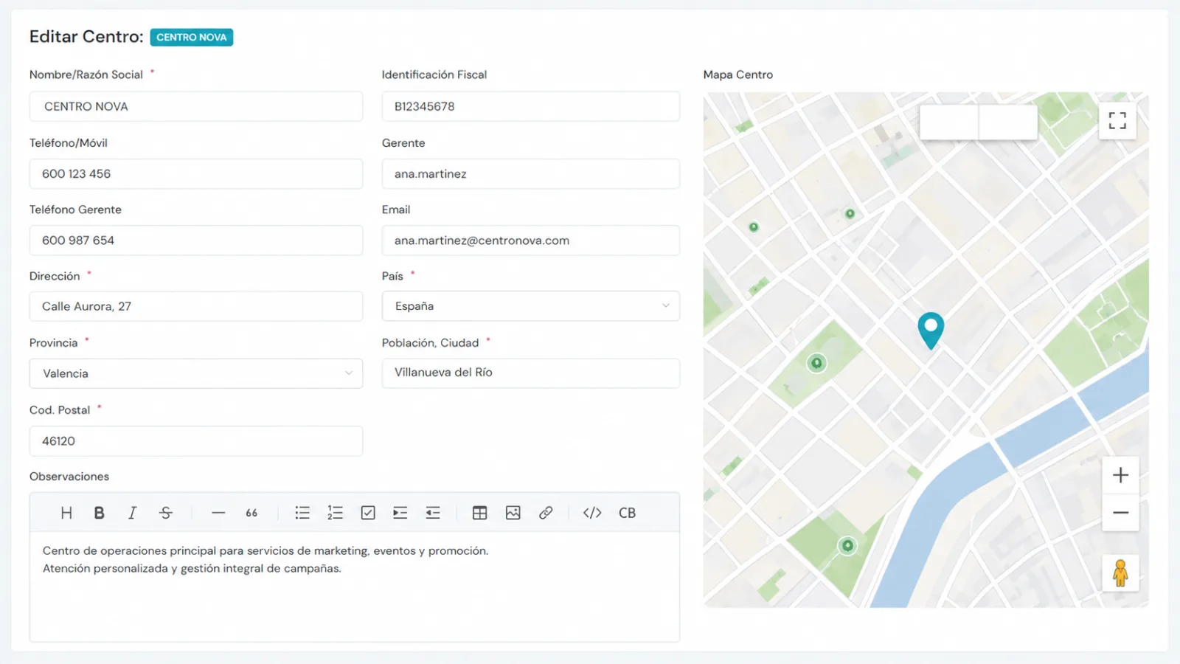Viewport: 1180px width, 664px height.
Task: Insert inline code with the code icon
Action: (592, 513)
